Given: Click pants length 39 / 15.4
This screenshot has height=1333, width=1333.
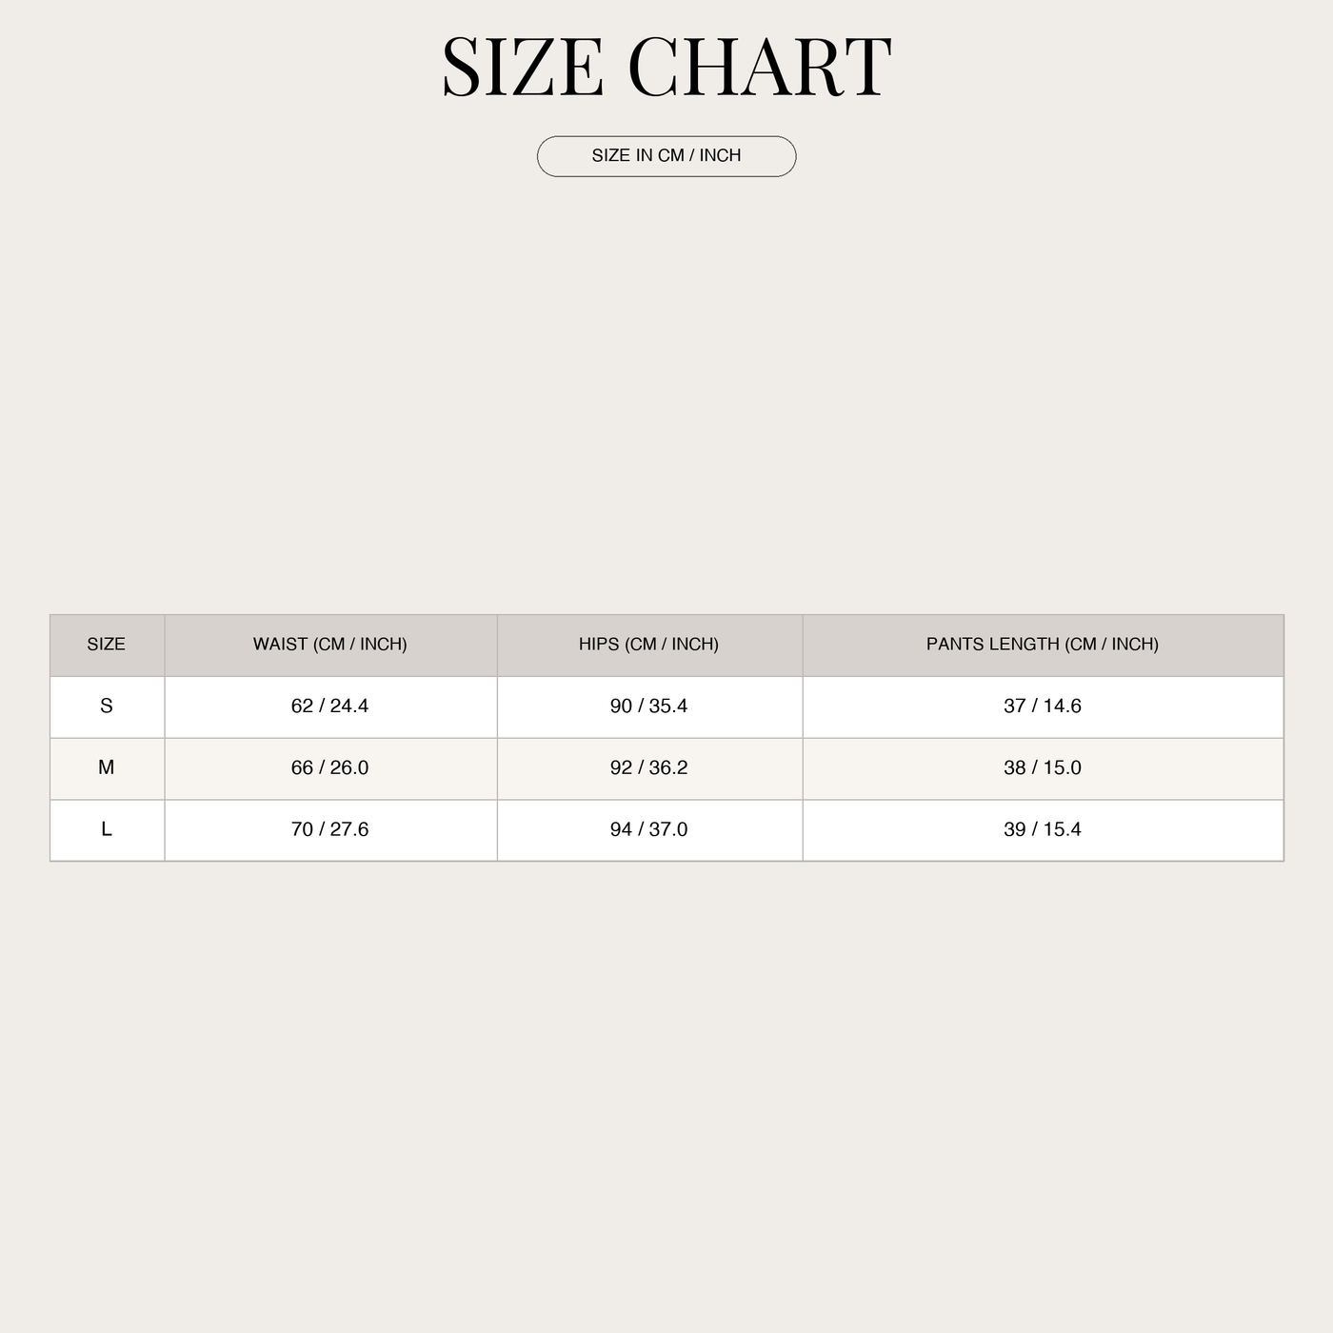Looking at the screenshot, I should (1043, 829).
